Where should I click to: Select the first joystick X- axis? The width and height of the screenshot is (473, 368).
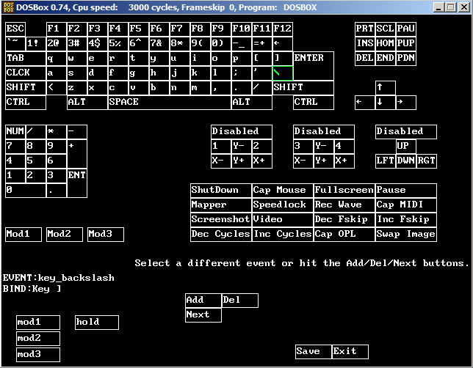(221, 161)
